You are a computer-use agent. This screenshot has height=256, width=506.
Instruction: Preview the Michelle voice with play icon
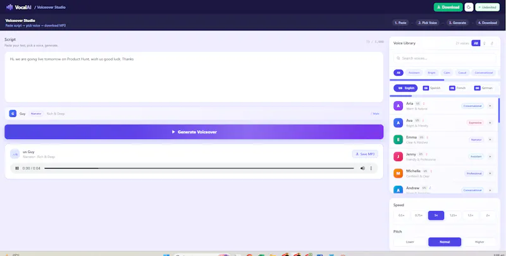pyautogui.click(x=490, y=173)
